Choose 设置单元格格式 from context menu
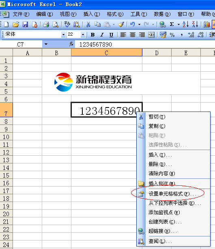This screenshot has height=249, width=215. click(x=173, y=194)
